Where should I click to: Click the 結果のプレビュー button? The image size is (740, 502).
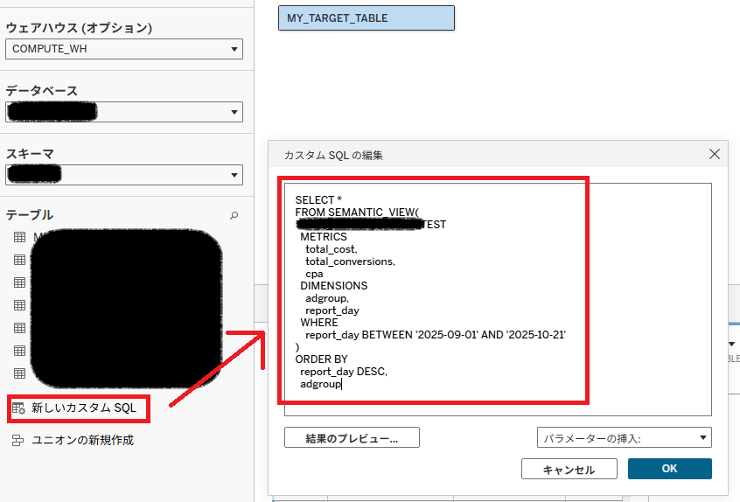coord(352,437)
